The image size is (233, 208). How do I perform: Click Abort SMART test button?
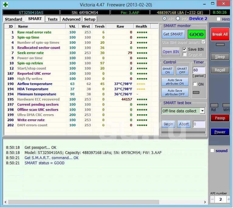coord(184,124)
